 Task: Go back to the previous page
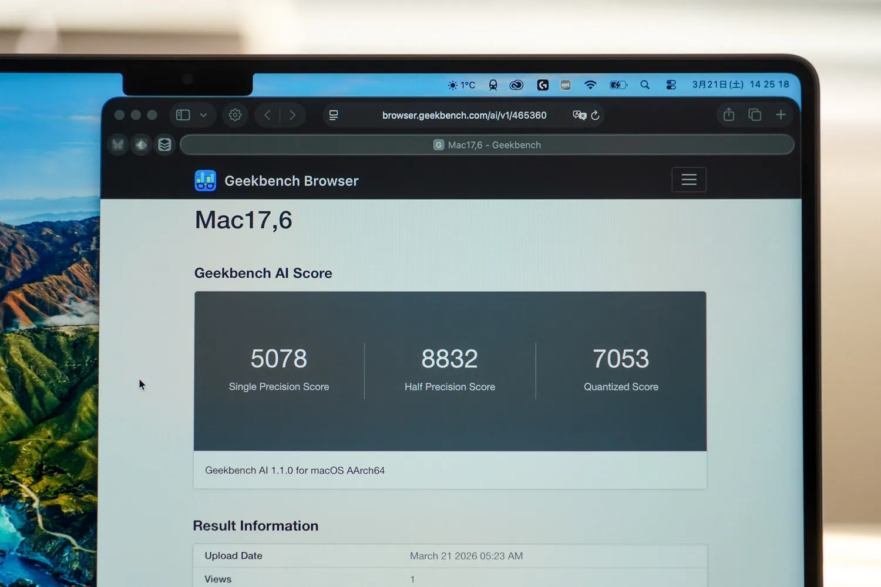[268, 115]
